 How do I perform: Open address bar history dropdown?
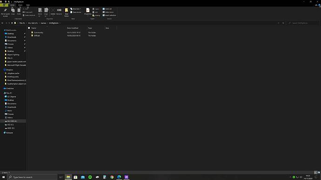pos(278,23)
